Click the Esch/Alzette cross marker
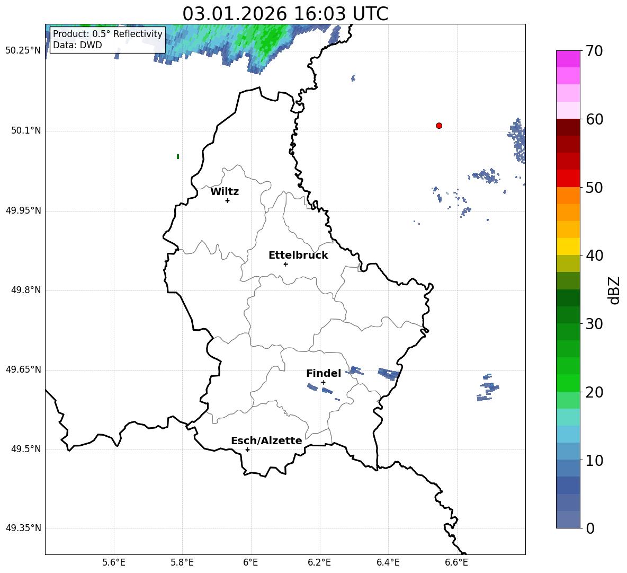Image resolution: width=627 pixels, height=573 pixels. pyautogui.click(x=247, y=449)
